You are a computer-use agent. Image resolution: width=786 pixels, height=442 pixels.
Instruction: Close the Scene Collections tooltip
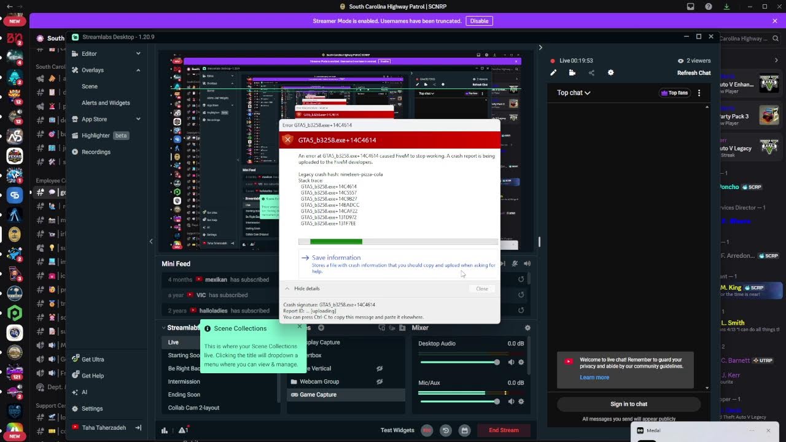(300, 326)
